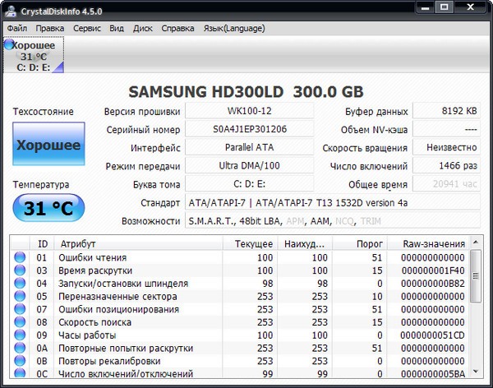The width and height of the screenshot is (493, 388).
Task: Maximize the CrystalDiskInfo window
Action: coord(445,7)
